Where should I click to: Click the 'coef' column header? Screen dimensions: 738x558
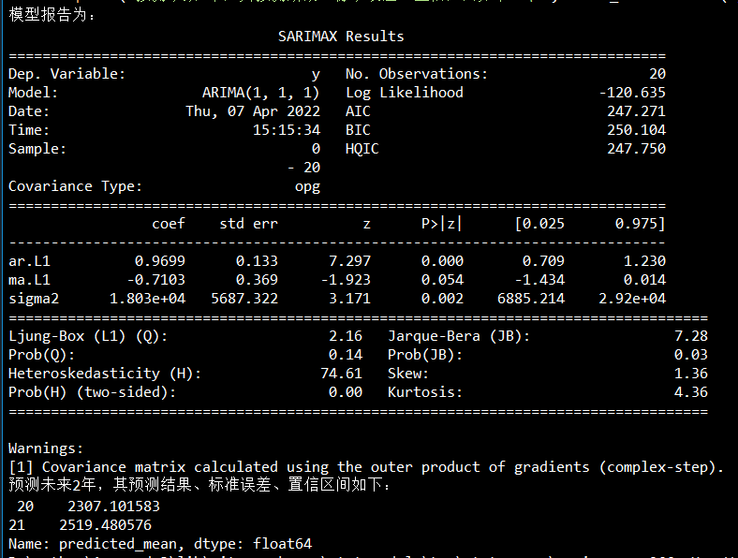pos(169,224)
